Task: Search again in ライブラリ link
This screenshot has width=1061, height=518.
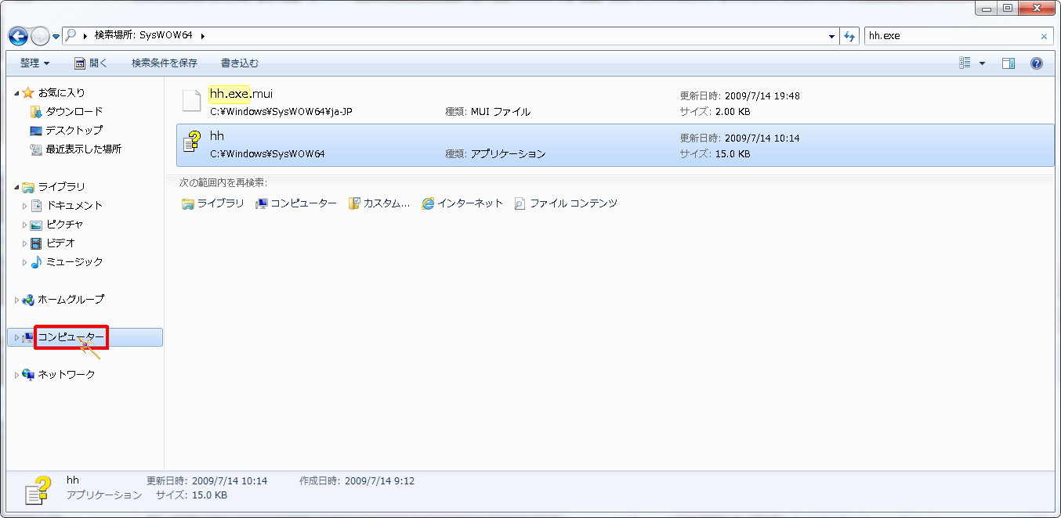Action: 213,203
